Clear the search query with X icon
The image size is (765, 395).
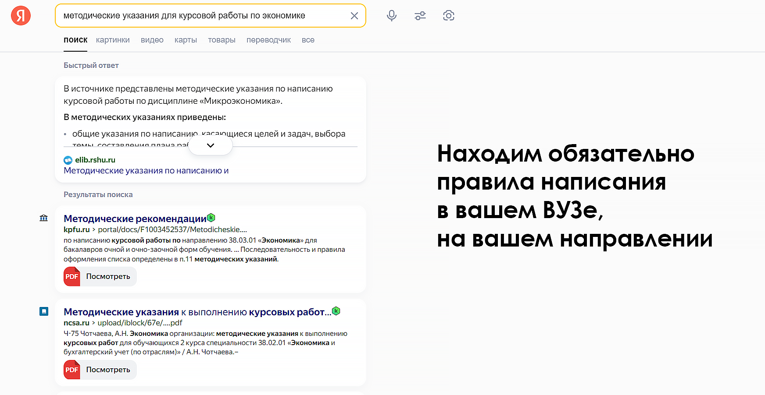354,16
